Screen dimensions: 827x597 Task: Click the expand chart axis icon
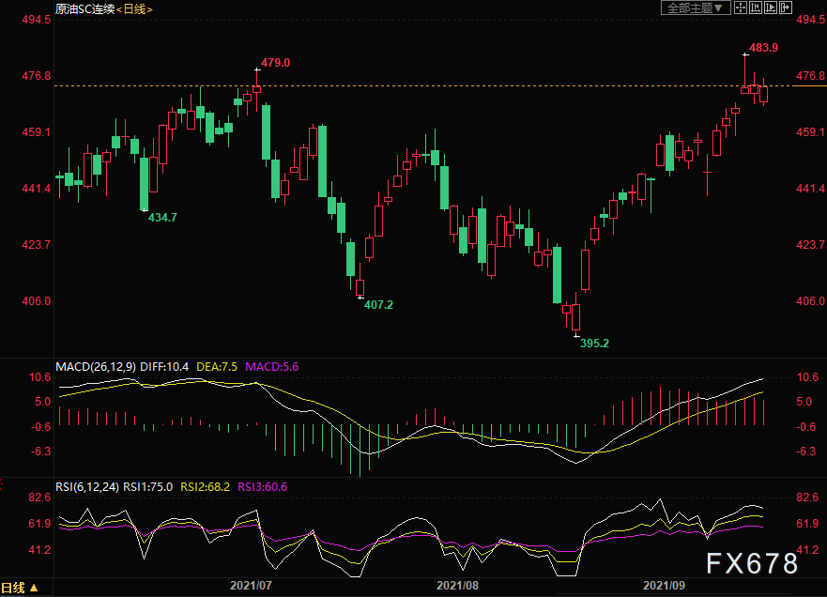pyautogui.click(x=771, y=8)
